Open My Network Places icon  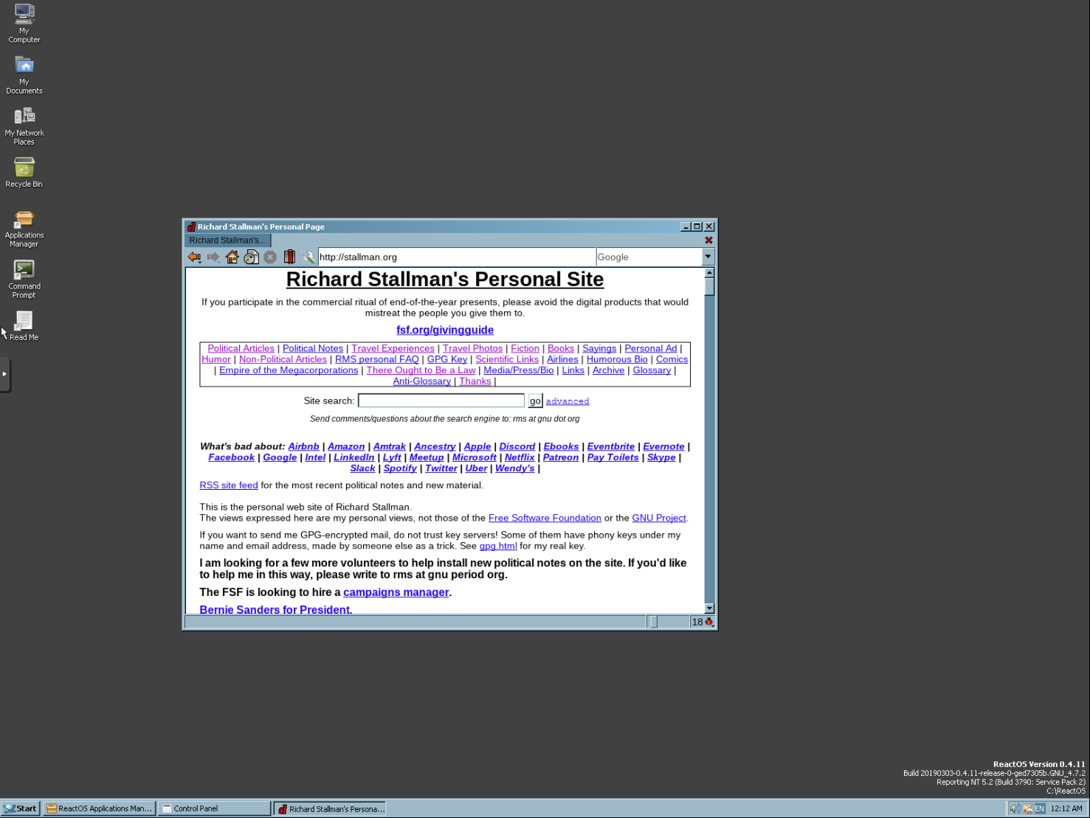pos(24,125)
